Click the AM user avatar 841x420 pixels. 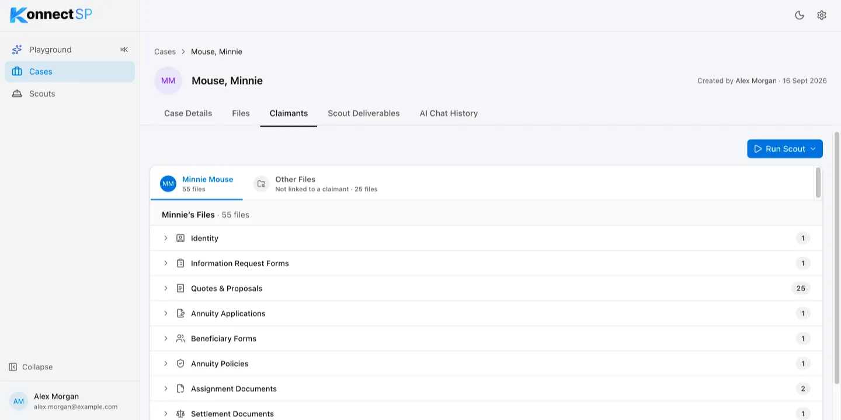[x=19, y=401]
